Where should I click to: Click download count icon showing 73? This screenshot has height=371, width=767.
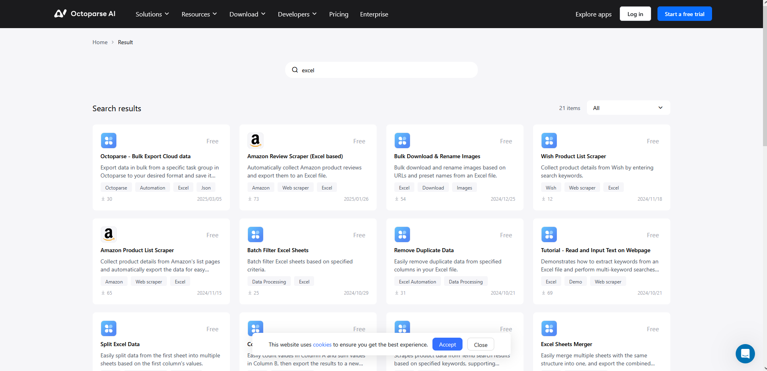coord(250,199)
